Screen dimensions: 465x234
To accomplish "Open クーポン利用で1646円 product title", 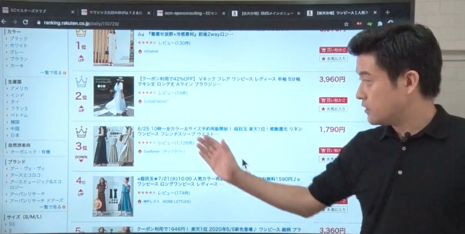I will pyautogui.click(x=219, y=230).
